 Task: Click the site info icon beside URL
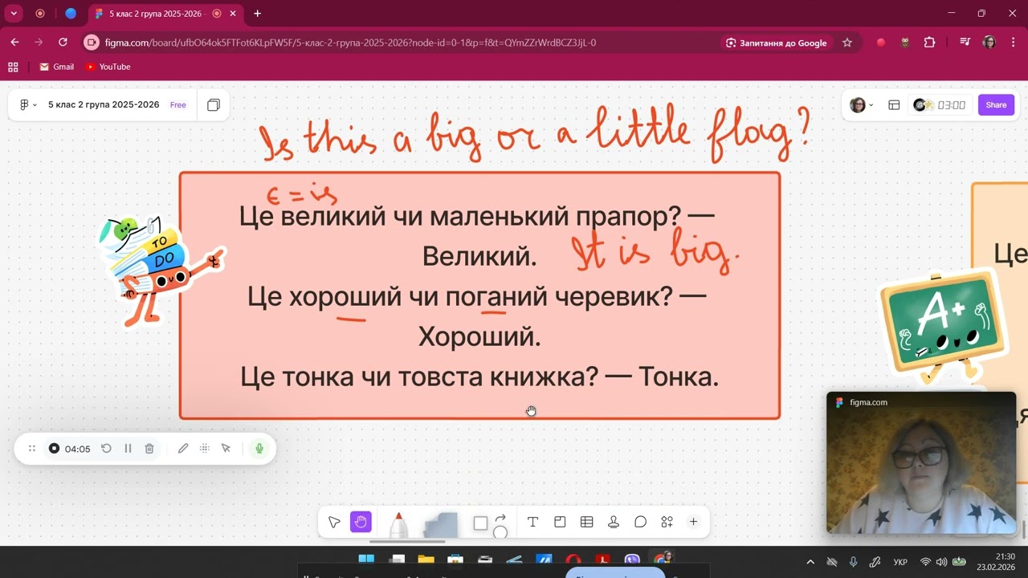point(91,43)
